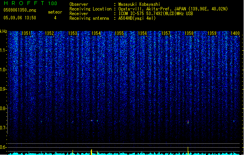Viewport: 244px width, 155px height.
Task: Click the Receiving Location label
Action: point(90,9)
